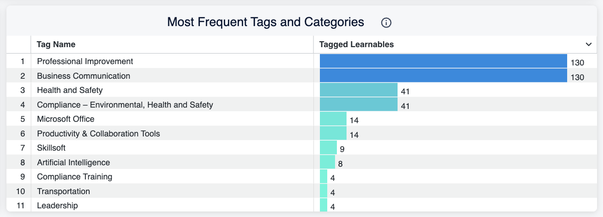Select the Microsoft Office tag
Image resolution: width=603 pixels, height=217 pixels.
click(66, 119)
